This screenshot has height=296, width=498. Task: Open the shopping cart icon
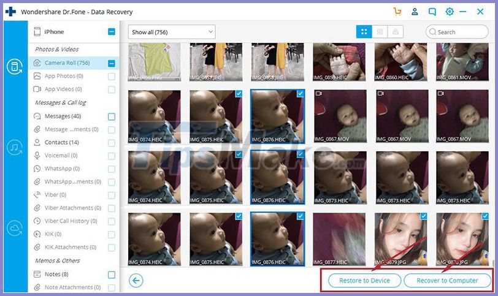[x=397, y=12]
